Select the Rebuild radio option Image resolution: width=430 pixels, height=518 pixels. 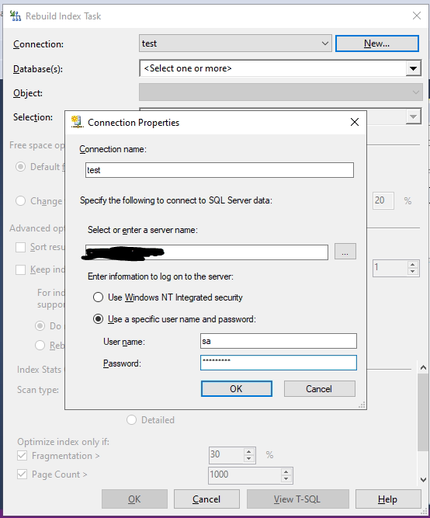point(40,346)
